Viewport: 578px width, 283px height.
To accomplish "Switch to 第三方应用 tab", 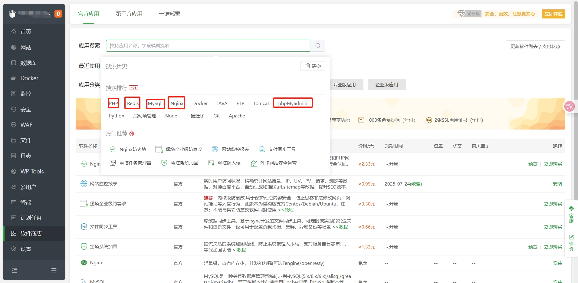I will coord(129,14).
